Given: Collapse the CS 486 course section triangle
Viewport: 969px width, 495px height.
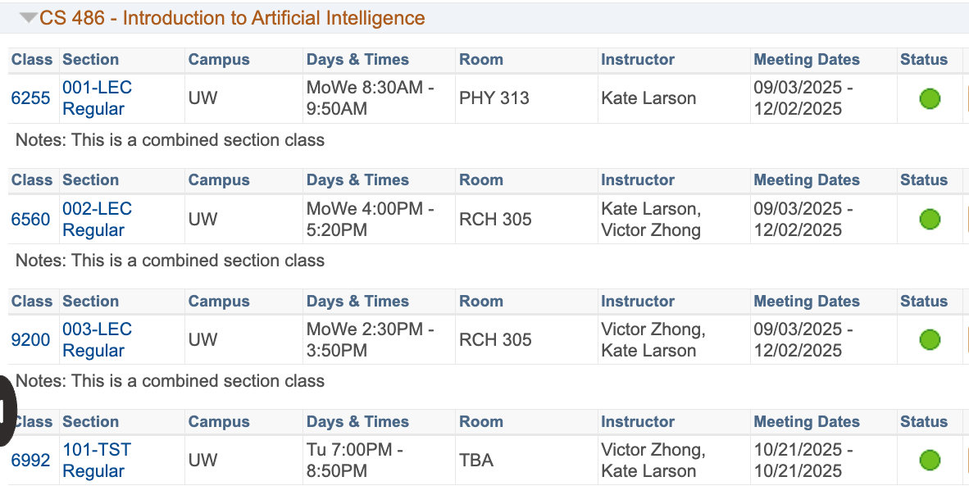Looking at the screenshot, I should 29,17.
